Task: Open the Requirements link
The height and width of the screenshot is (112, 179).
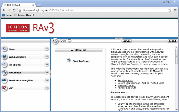Action: [125, 81]
